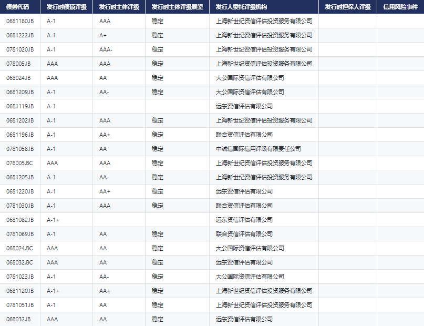Click A-1+ rating in 0681120.IB row
The width and height of the screenshot is (424, 326).
(x=53, y=291)
